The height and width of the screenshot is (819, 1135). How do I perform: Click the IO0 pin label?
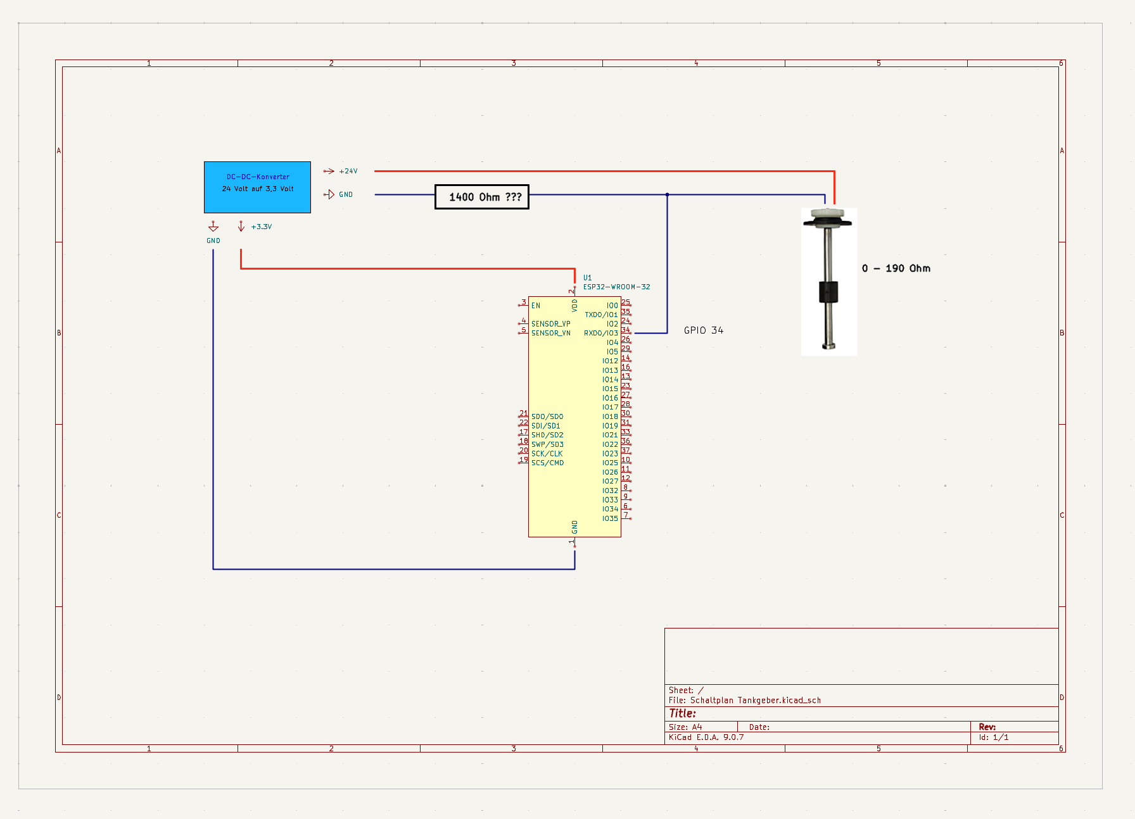(612, 306)
